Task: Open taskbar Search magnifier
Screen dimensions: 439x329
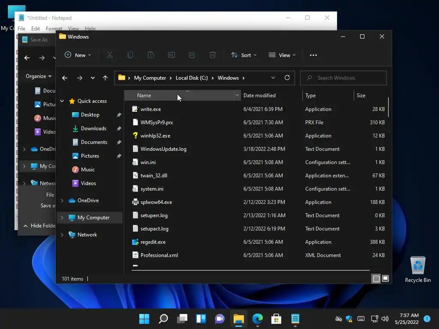Action: pos(163,319)
